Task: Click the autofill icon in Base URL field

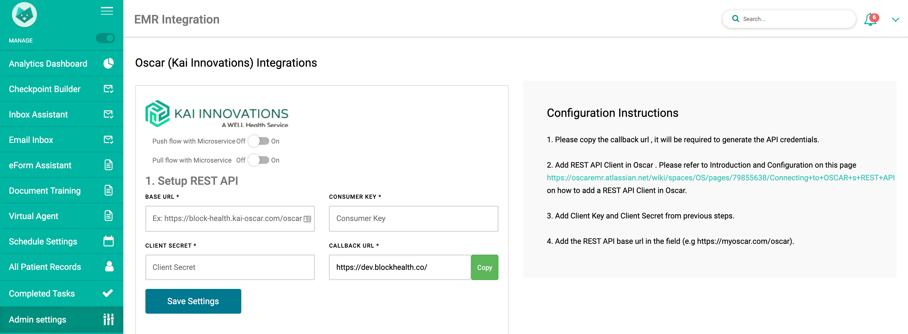Action: (x=307, y=219)
